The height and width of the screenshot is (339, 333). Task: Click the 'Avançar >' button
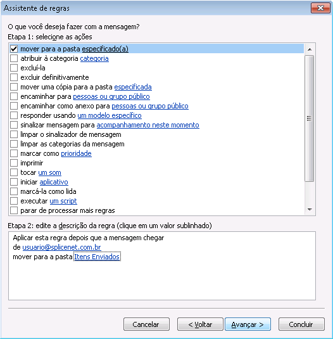click(x=248, y=324)
